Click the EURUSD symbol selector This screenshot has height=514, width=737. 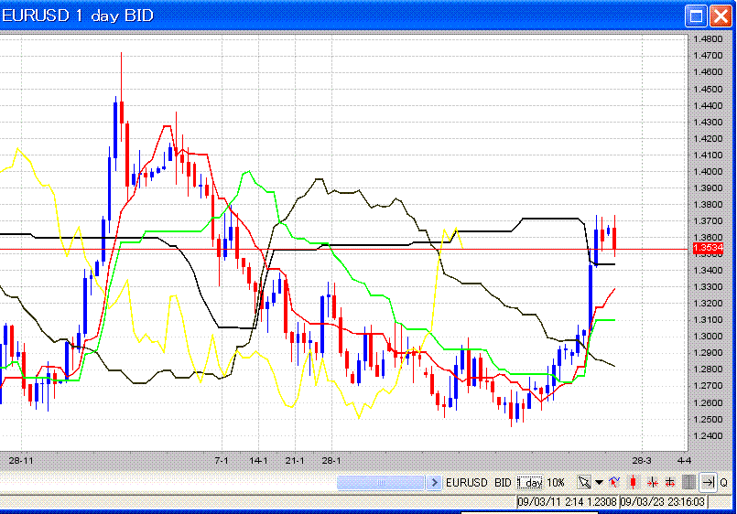coord(467,482)
